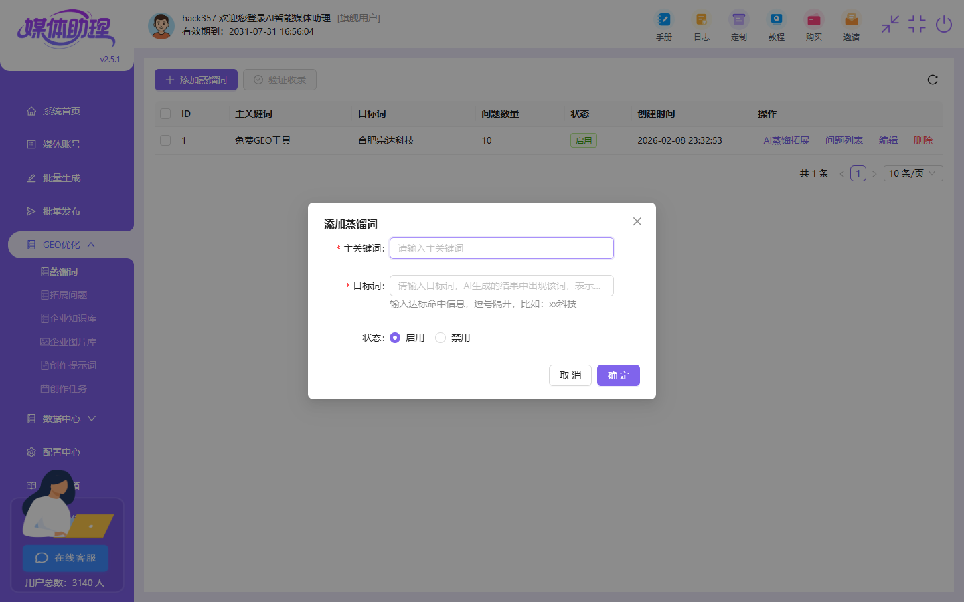The image size is (964, 602).
Task: Focus the 目标词 input field
Action: 501,286
